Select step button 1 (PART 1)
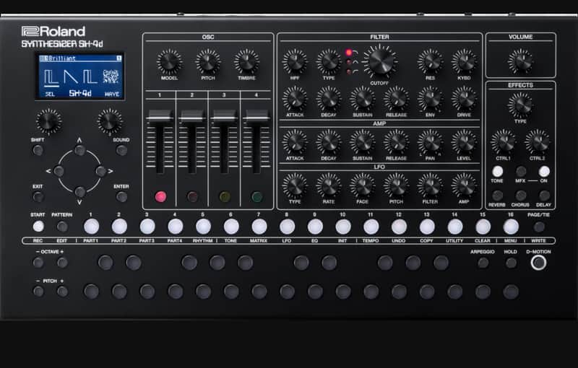 pyautogui.click(x=92, y=227)
